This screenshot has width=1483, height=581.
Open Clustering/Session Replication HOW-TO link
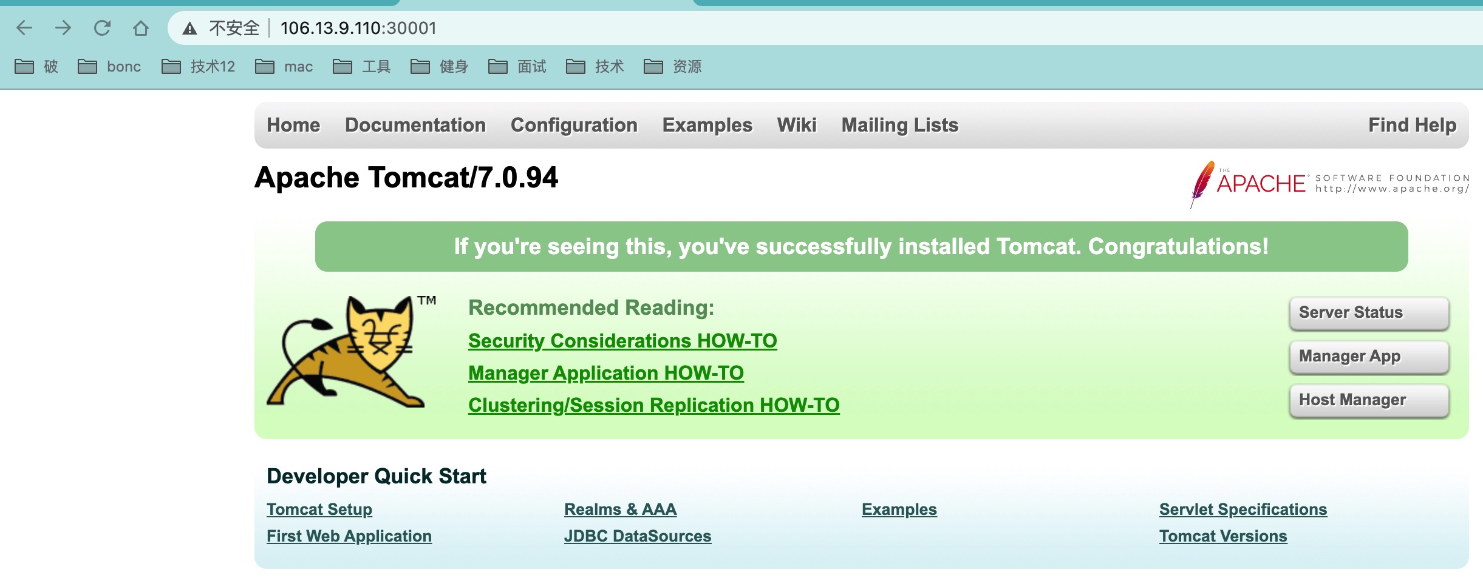point(654,405)
